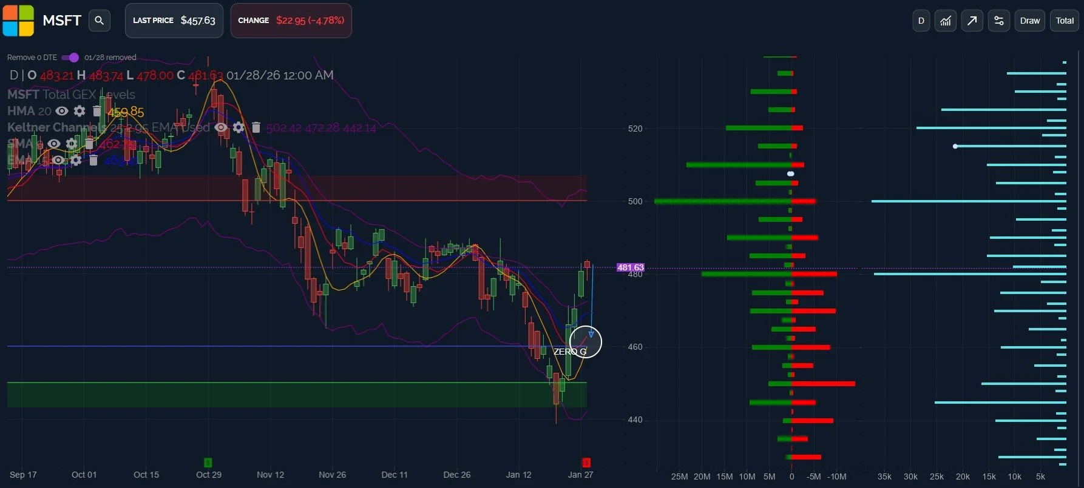
Task: Open HMA 20 indicator settings gear
Action: (x=80, y=111)
